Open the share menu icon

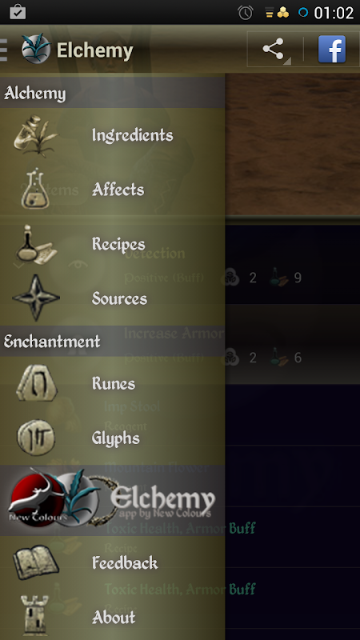click(274, 50)
